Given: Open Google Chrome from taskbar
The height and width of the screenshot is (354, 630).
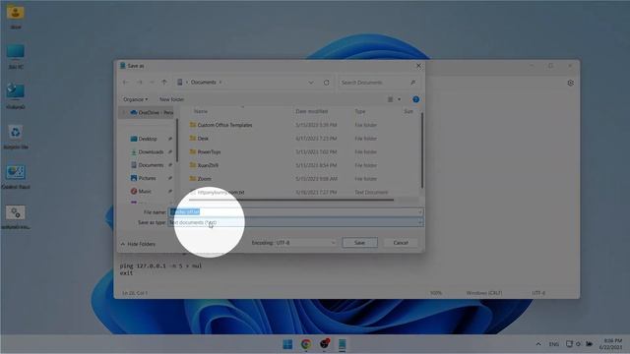Looking at the screenshot, I should point(306,344).
